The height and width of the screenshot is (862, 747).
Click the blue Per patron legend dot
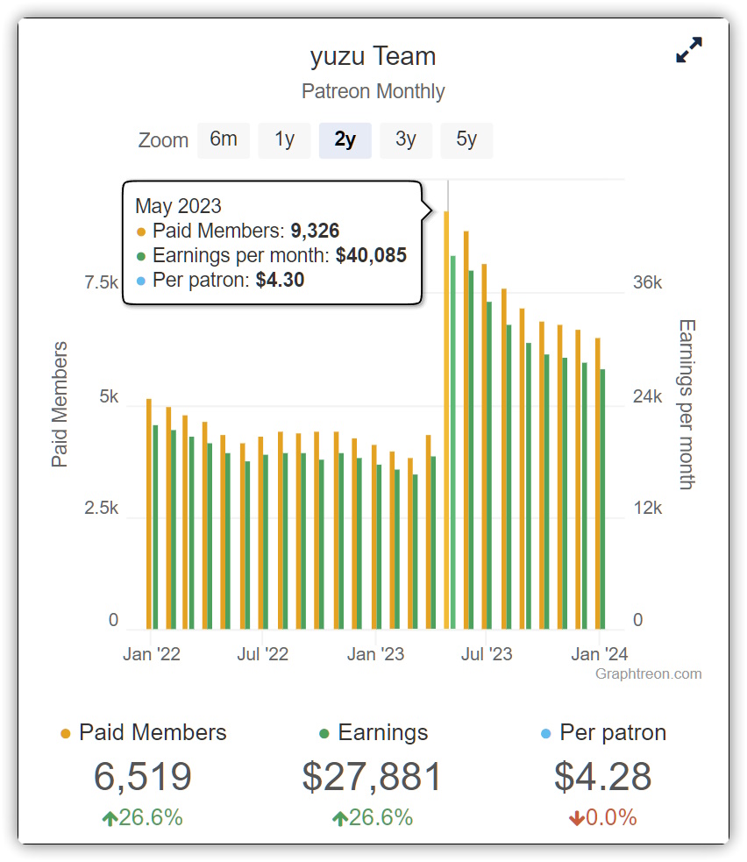[x=546, y=734]
